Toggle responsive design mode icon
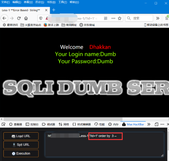 point(156,124)
